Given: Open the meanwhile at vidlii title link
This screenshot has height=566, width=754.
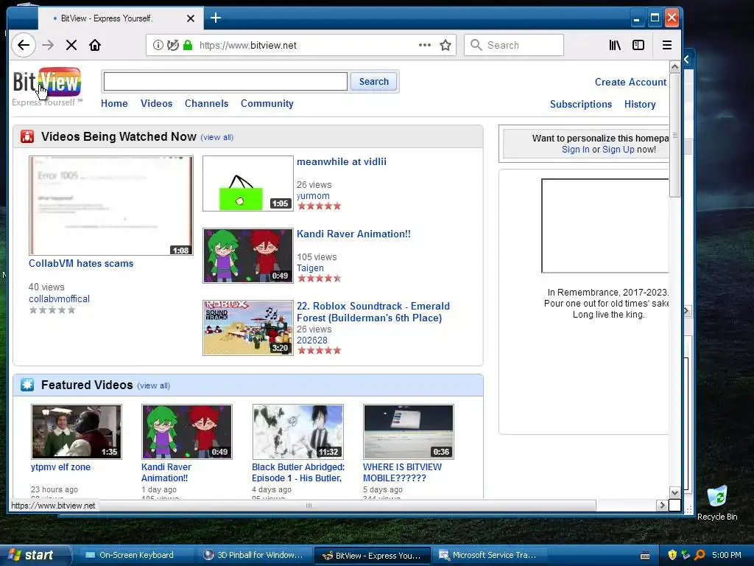Looking at the screenshot, I should (342, 162).
